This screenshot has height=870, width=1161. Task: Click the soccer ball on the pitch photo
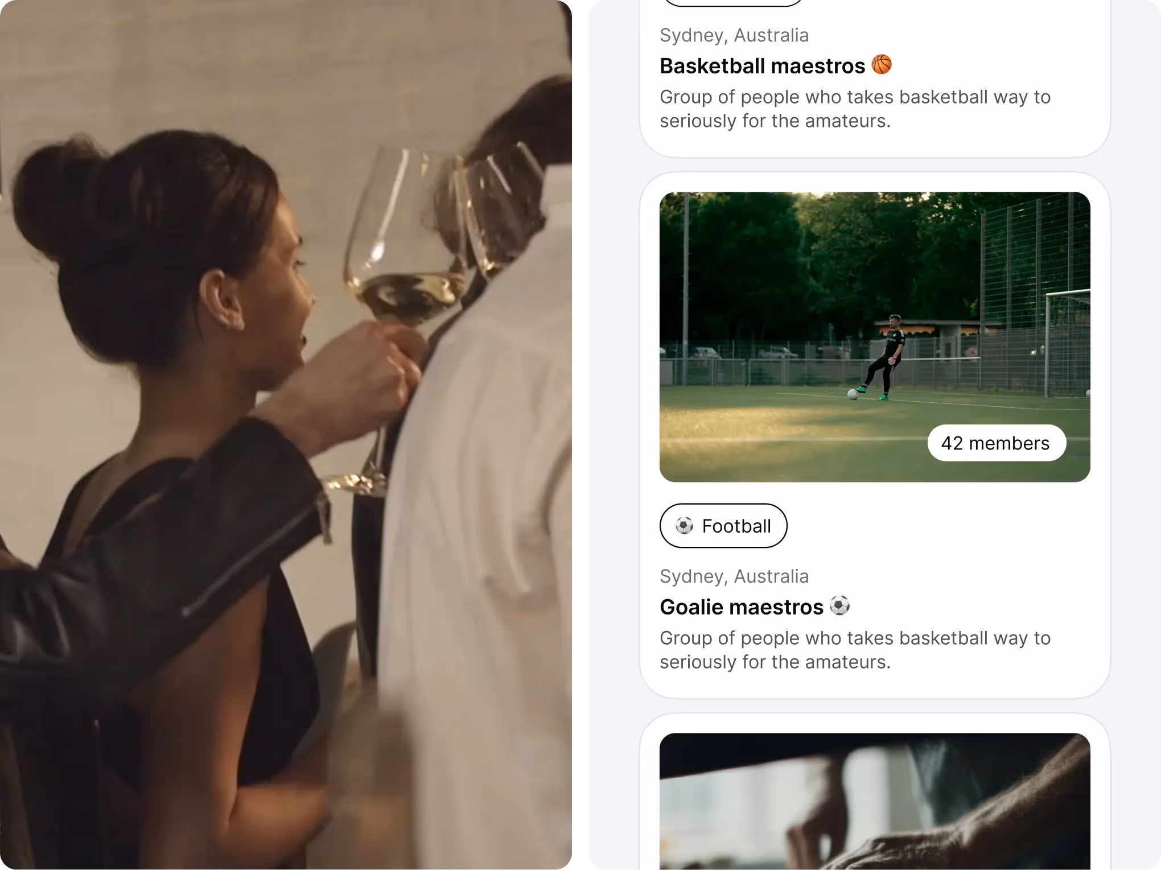tap(853, 394)
